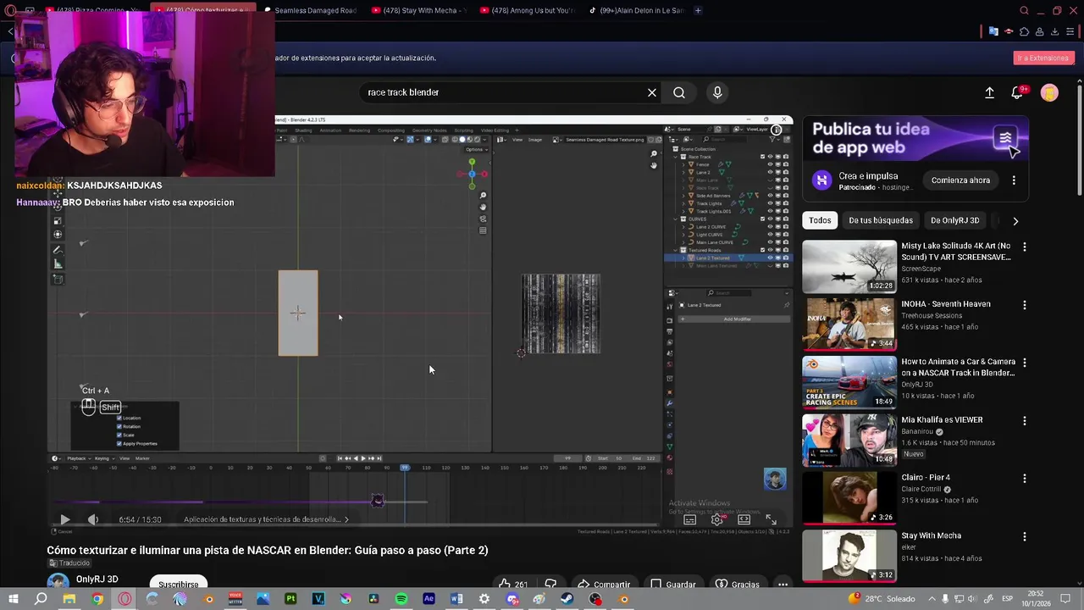Open options for Misty Lake Solitude video

coord(1025,247)
